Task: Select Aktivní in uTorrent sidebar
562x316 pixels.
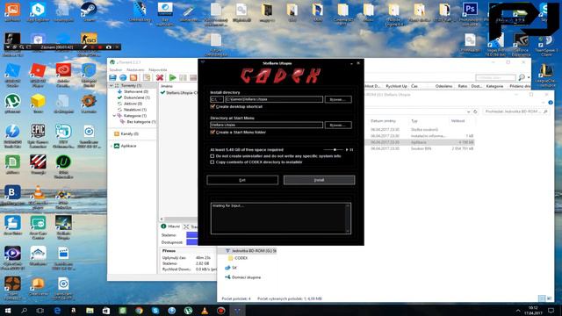Action: coord(133,104)
